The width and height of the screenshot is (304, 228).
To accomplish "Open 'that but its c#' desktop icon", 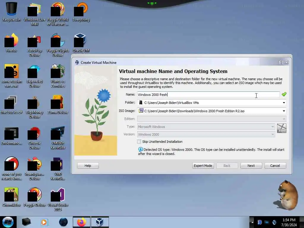I will click(x=12, y=105).
